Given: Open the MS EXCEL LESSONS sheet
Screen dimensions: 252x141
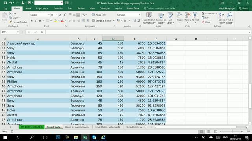Looking at the screenshot, I should point(31,127).
